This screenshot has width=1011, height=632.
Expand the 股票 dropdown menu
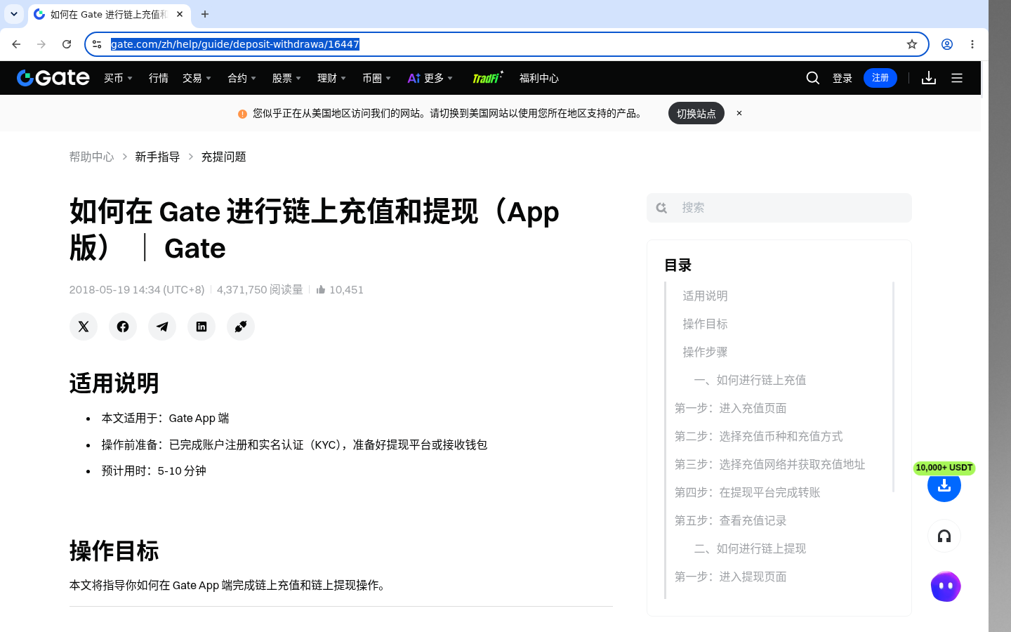286,78
